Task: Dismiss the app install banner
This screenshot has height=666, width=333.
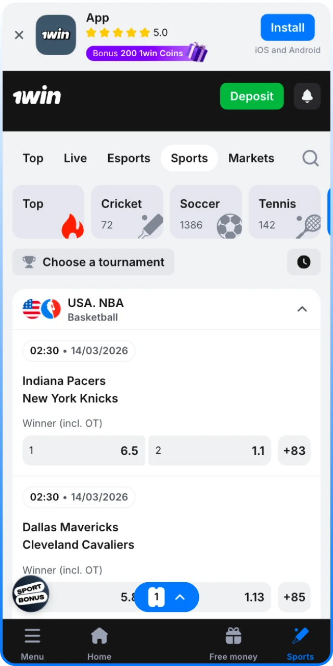Action: tap(19, 35)
